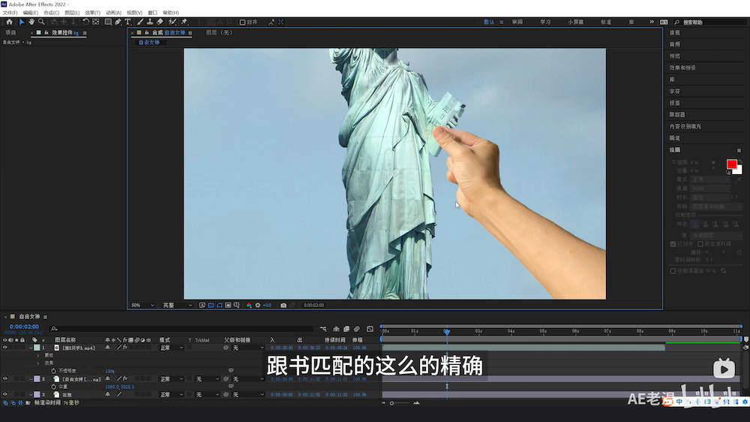750x422 pixels.
Task: Select the Eraser tool
Action: [x=160, y=22]
